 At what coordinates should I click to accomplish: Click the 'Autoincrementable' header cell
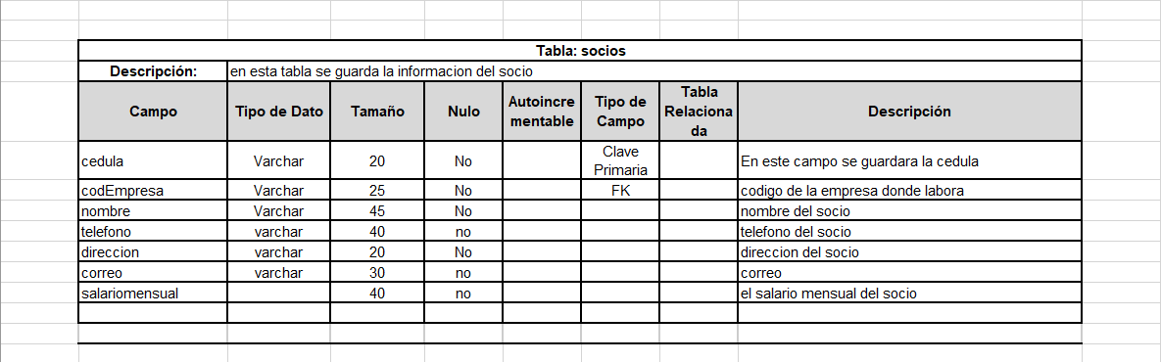click(x=542, y=112)
